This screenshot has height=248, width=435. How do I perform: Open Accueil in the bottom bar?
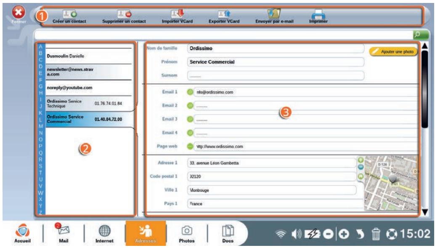point(22,234)
